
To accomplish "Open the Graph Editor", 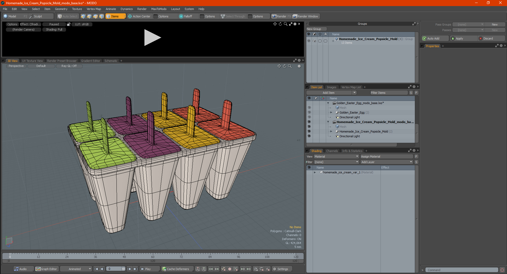I will (x=46, y=269).
